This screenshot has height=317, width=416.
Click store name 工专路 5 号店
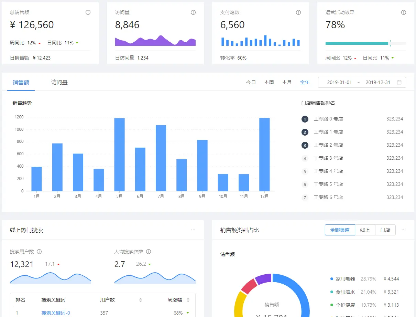click(328, 184)
